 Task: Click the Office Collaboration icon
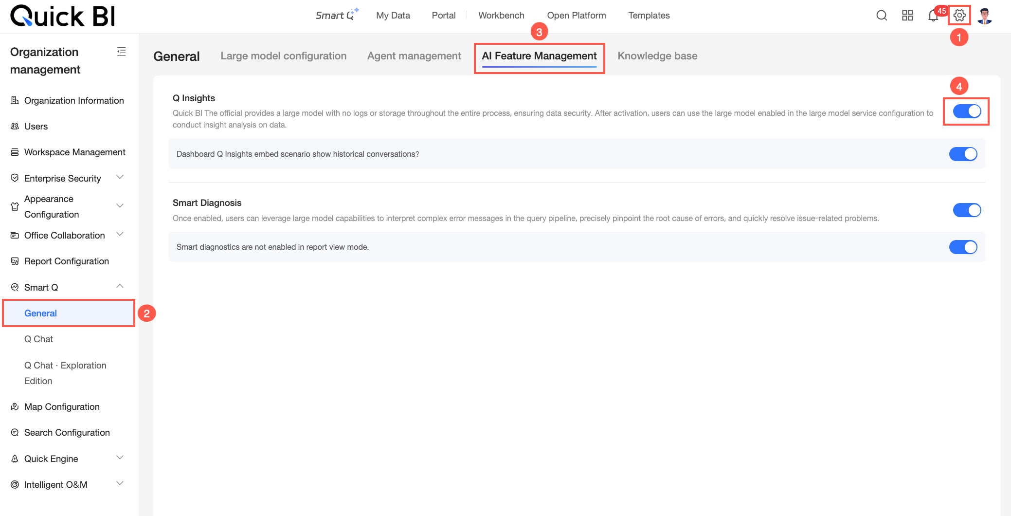click(x=15, y=235)
